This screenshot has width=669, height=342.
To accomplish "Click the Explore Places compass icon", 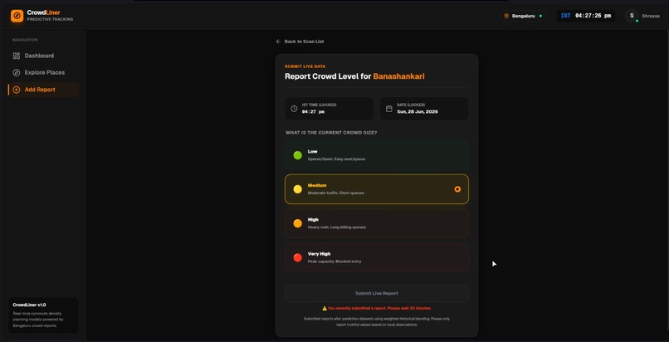I will (17, 72).
